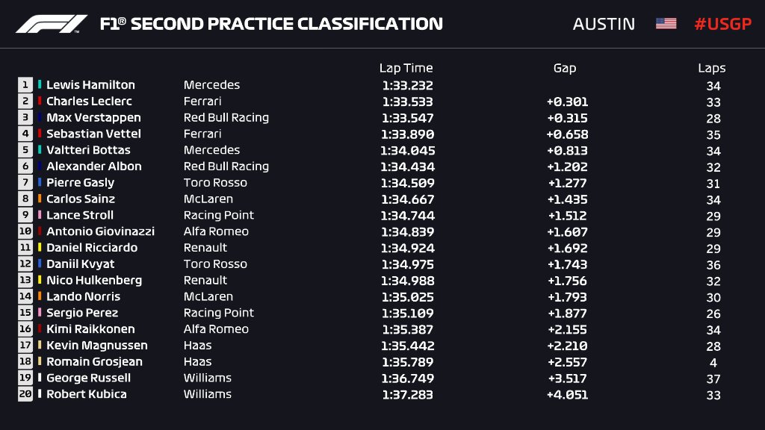Image resolution: width=765 pixels, height=430 pixels.
Task: Click the Lap Time column header
Action: click(x=406, y=68)
